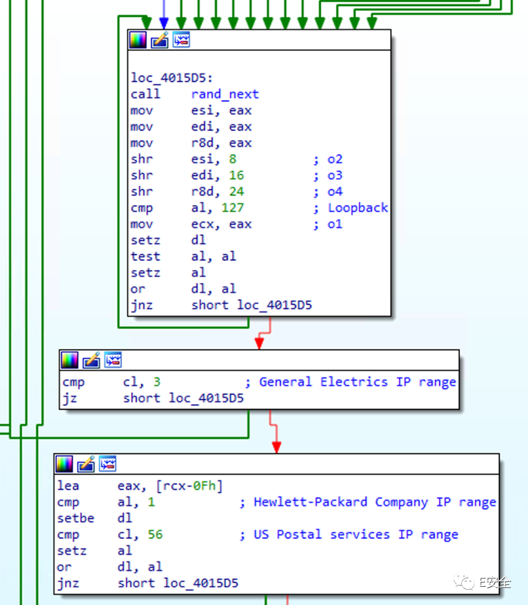Select the 'setz dl' instruction

click(x=168, y=240)
